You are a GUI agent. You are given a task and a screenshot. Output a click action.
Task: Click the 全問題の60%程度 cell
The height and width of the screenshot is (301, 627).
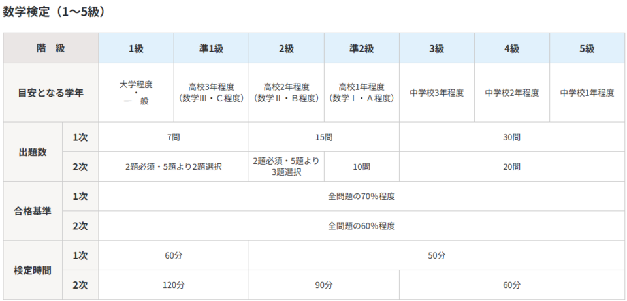point(361,226)
